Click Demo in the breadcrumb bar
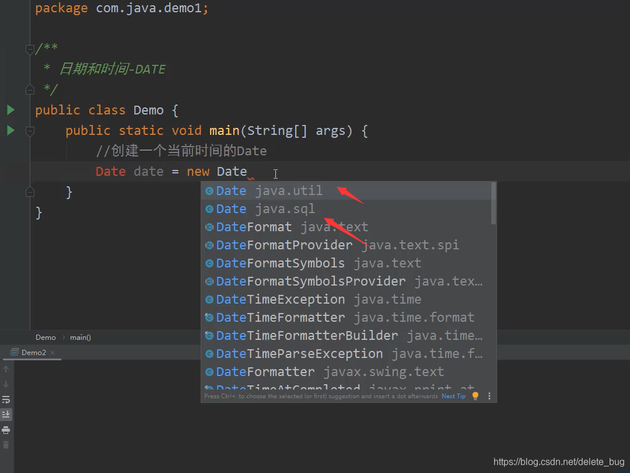The width and height of the screenshot is (630, 473). point(45,338)
